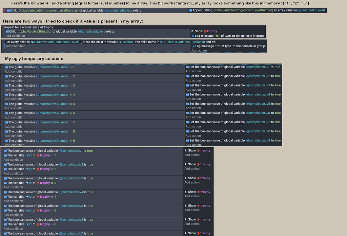Click the levelNo variable chip
Screen dimensions: 347x236
coord(128,42)
